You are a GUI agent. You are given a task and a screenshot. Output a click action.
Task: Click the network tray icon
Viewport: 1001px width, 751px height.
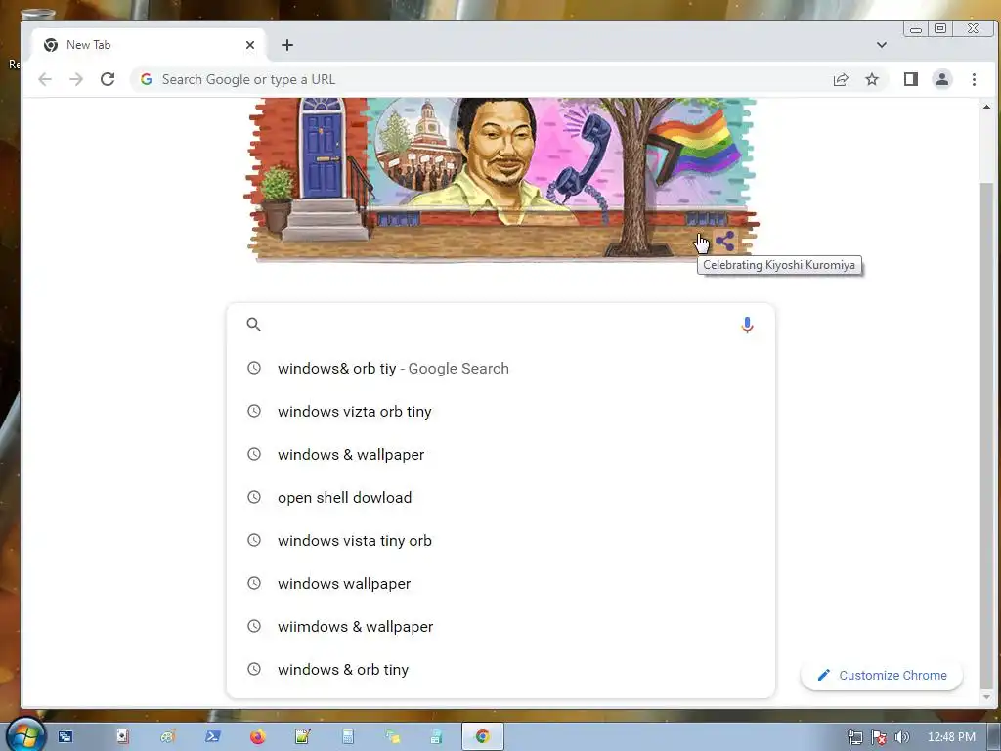click(x=854, y=737)
